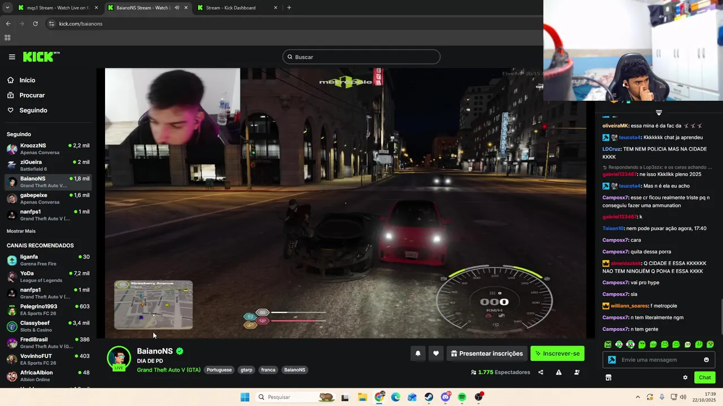
Task: Click the Buscar search field
Action: [361, 57]
